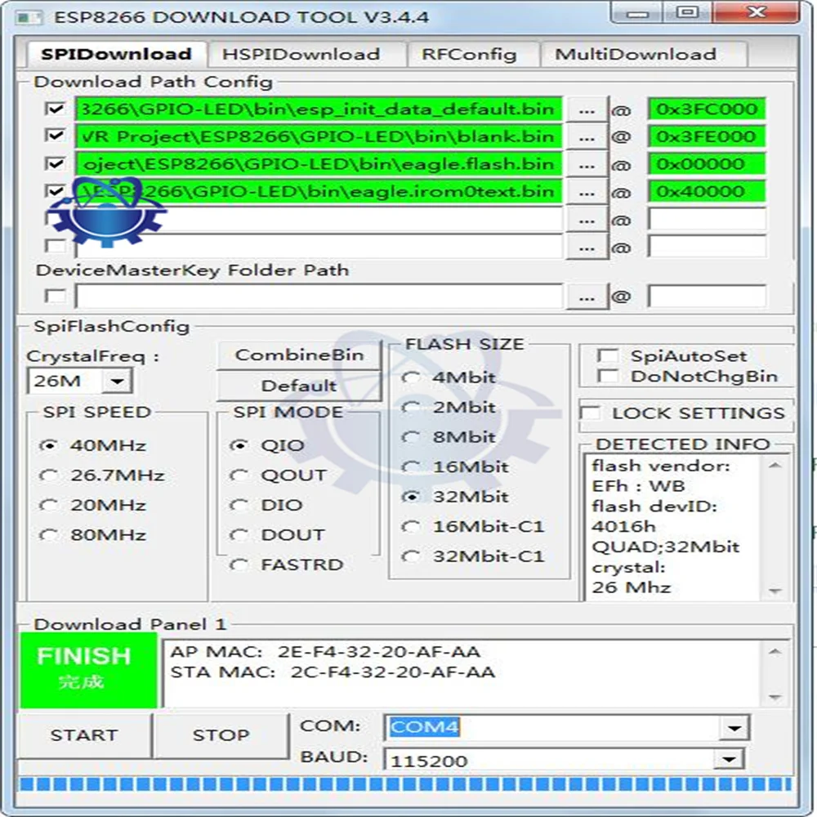Click the DeviceMasterKey folder path input
The width and height of the screenshot is (817, 817).
(x=319, y=297)
